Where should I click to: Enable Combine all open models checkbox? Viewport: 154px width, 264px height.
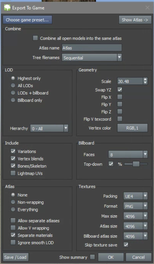pyautogui.click(x=36, y=38)
